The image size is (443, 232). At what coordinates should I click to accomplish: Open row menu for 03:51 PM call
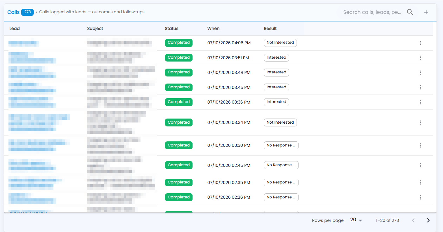click(421, 58)
